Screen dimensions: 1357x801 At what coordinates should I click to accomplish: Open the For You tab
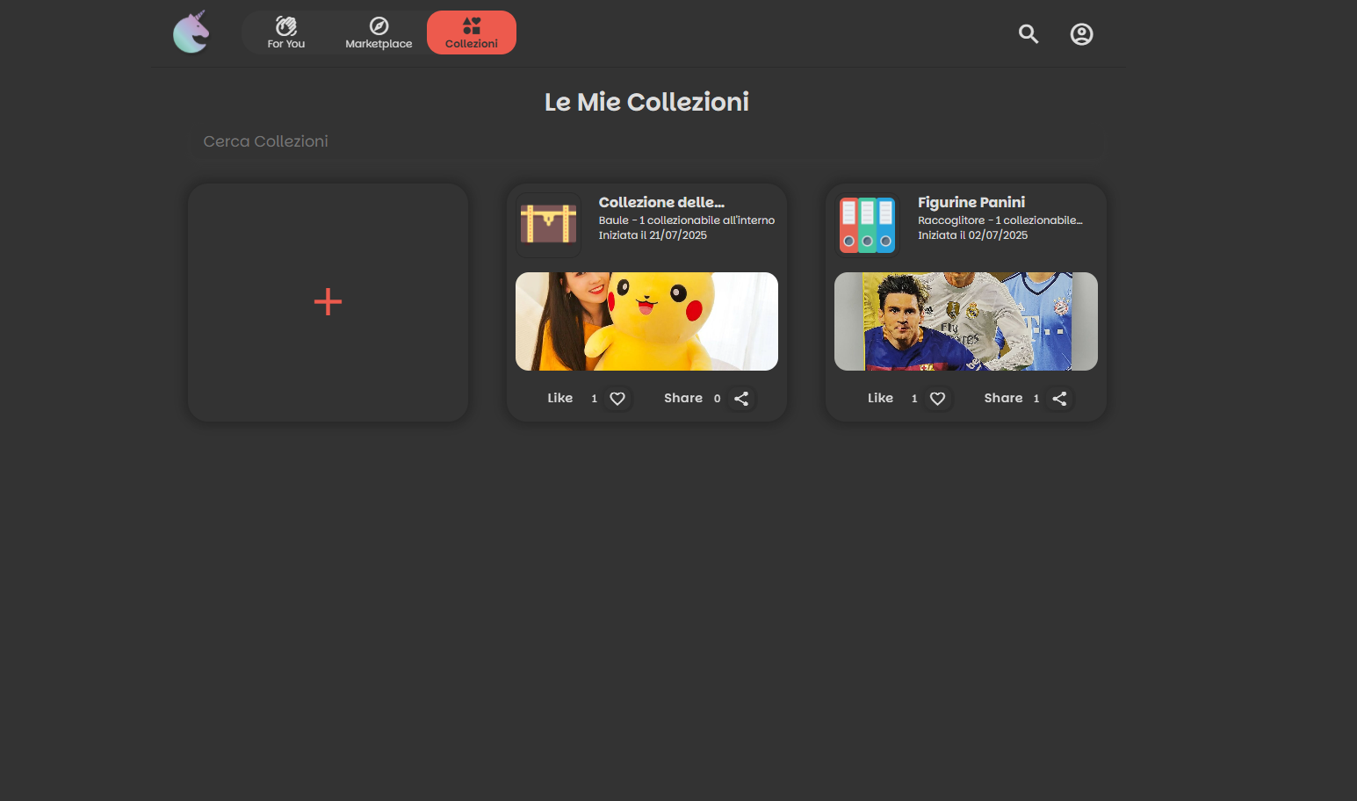click(x=286, y=32)
